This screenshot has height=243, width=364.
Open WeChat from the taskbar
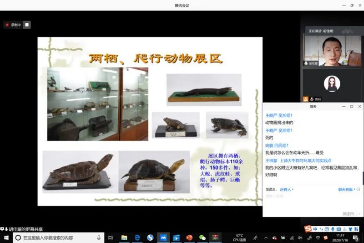[202, 238]
